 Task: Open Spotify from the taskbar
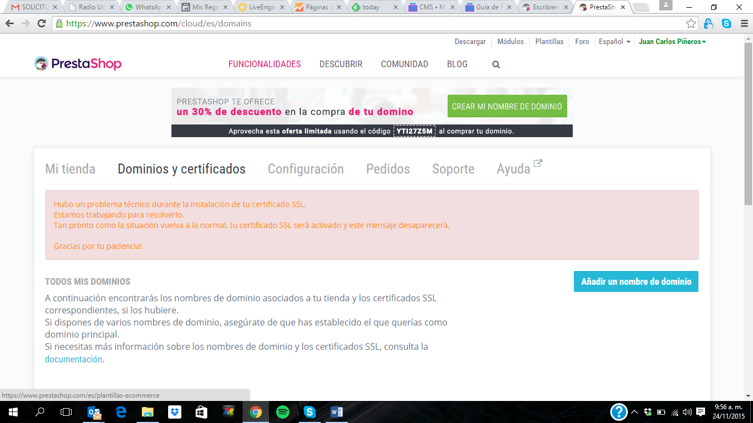(283, 412)
